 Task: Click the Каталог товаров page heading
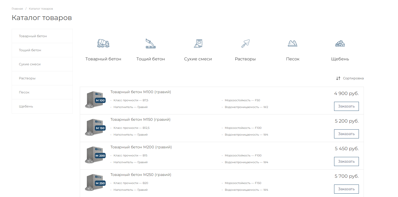(42, 18)
